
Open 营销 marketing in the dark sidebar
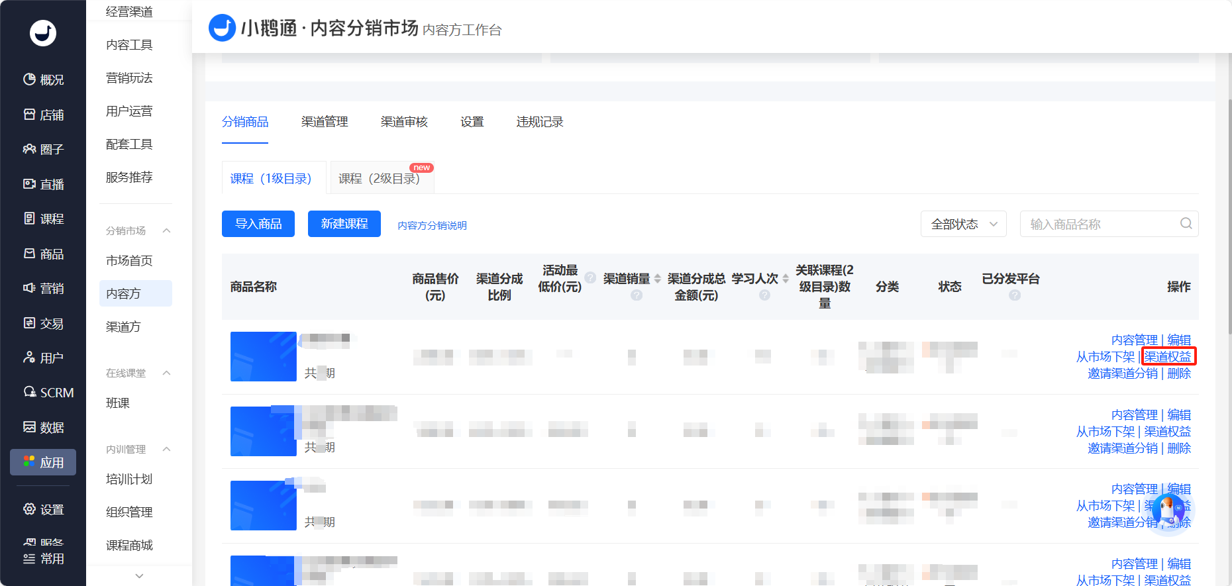point(43,288)
